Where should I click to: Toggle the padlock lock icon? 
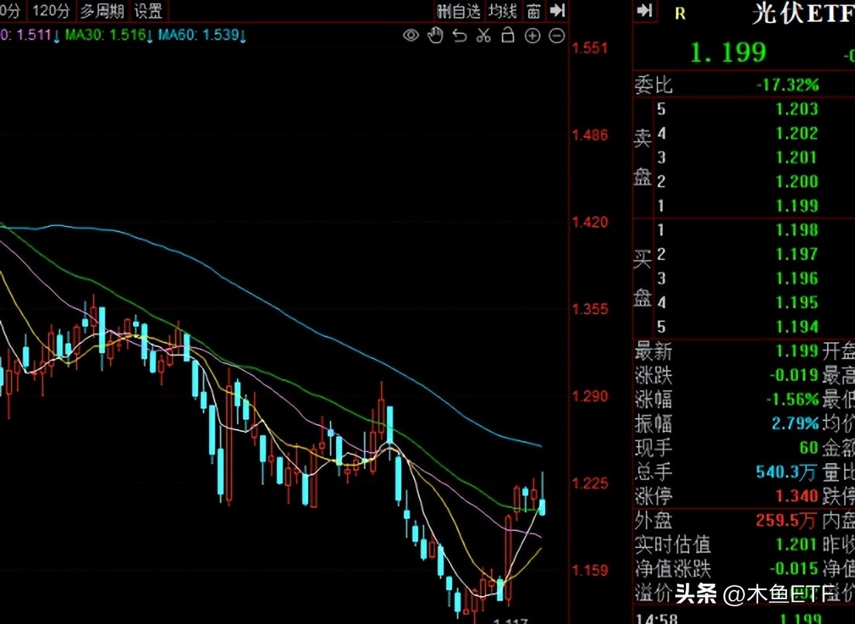tap(508, 35)
